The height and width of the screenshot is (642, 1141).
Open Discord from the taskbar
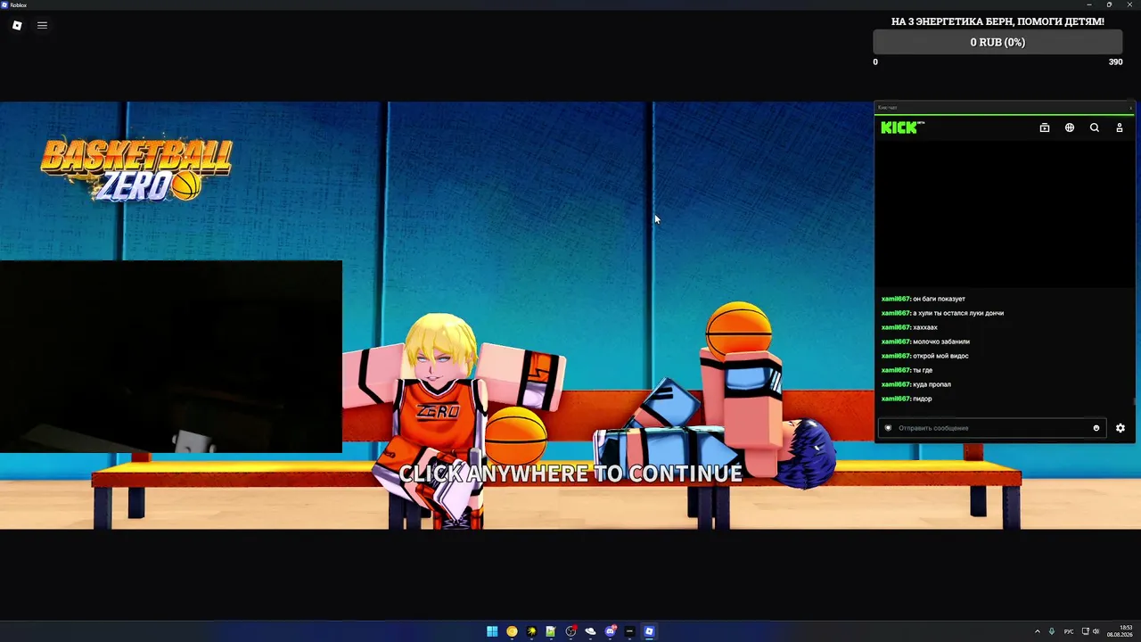(610, 631)
